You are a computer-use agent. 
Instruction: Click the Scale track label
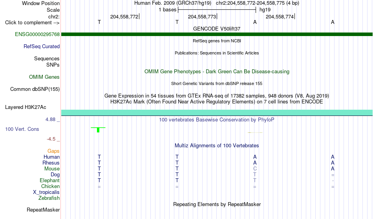click(53, 10)
